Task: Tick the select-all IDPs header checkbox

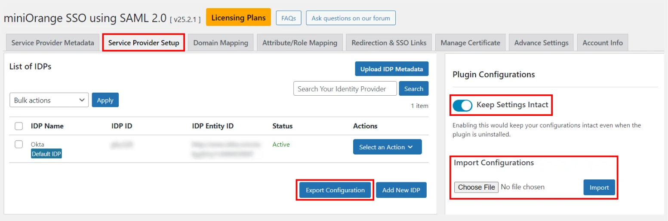Action: pos(19,126)
